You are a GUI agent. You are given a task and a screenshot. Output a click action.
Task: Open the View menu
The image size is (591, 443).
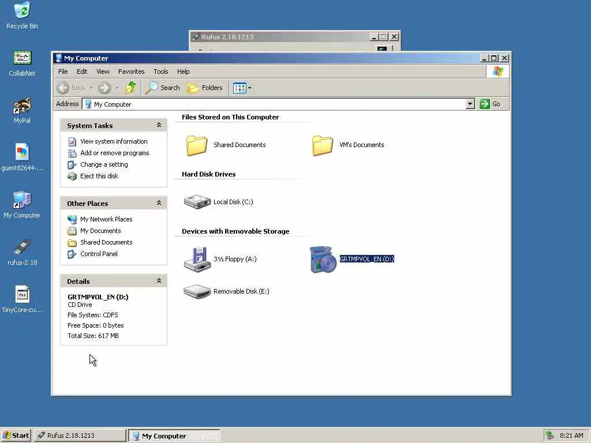[x=103, y=72]
